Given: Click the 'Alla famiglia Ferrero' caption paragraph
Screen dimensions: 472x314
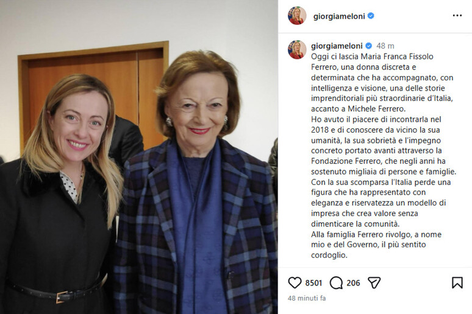Looking at the screenshot, I should click(376, 245).
